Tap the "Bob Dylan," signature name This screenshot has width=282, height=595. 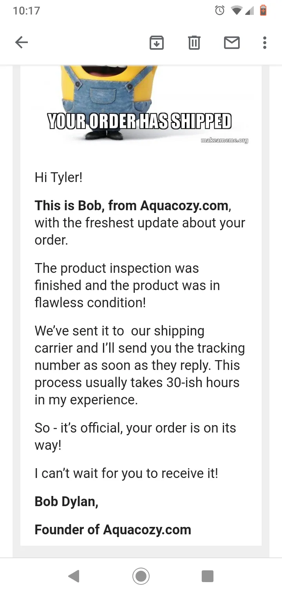67,501
